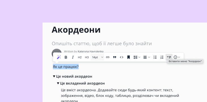Viewport: 207px width, 102px height.
Task: Add a bookmark anchor
Action: pyautogui.click(x=128, y=57)
